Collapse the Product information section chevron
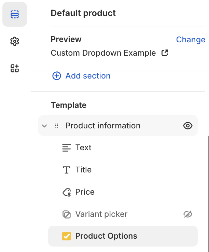This screenshot has width=209, height=252. [44, 126]
